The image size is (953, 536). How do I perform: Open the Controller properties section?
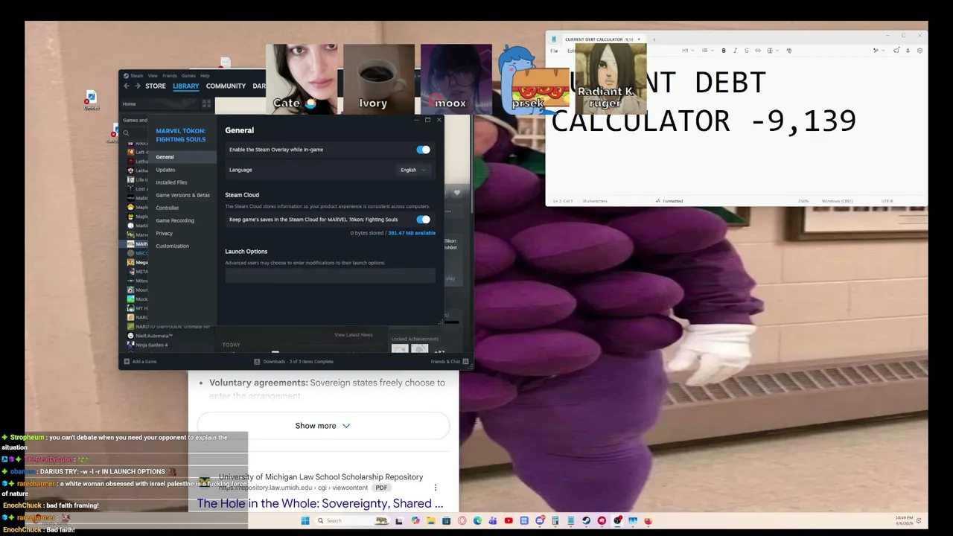click(167, 208)
